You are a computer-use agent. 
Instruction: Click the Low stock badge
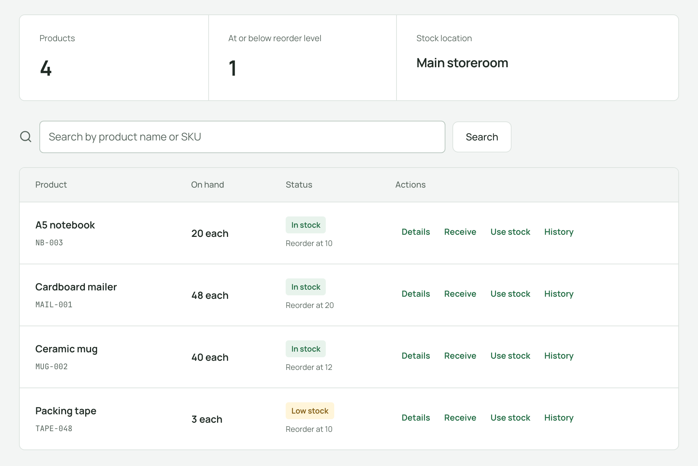[310, 411]
